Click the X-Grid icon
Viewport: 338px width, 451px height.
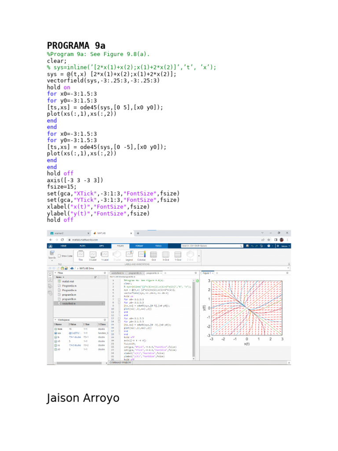coord(165,255)
